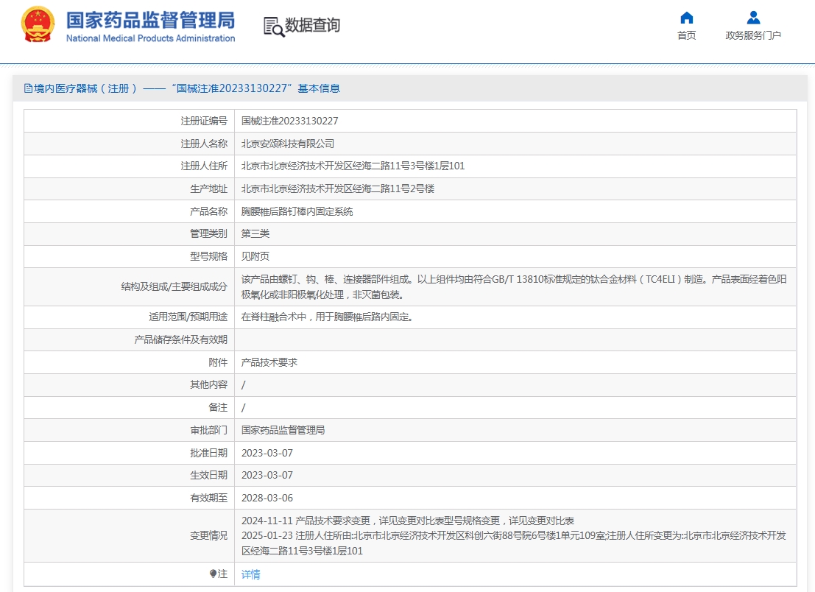Screen dimensions: 815x592
Task: Click National Medical Products Administration subtitle
Action: click(x=150, y=38)
